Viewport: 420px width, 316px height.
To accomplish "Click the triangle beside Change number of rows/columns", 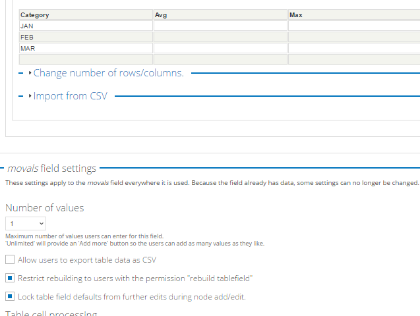I will (30, 72).
